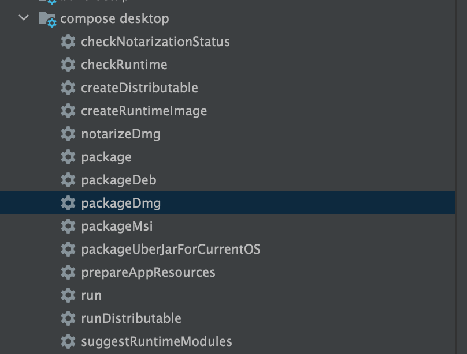The height and width of the screenshot is (354, 467).
Task: Select the runDistributable task
Action: pyautogui.click(x=131, y=318)
